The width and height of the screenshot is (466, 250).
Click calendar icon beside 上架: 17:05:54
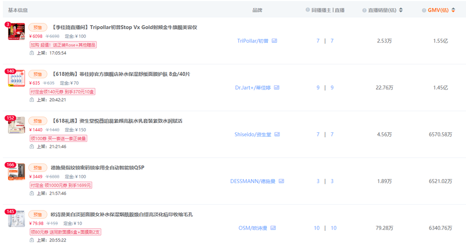[32, 53]
